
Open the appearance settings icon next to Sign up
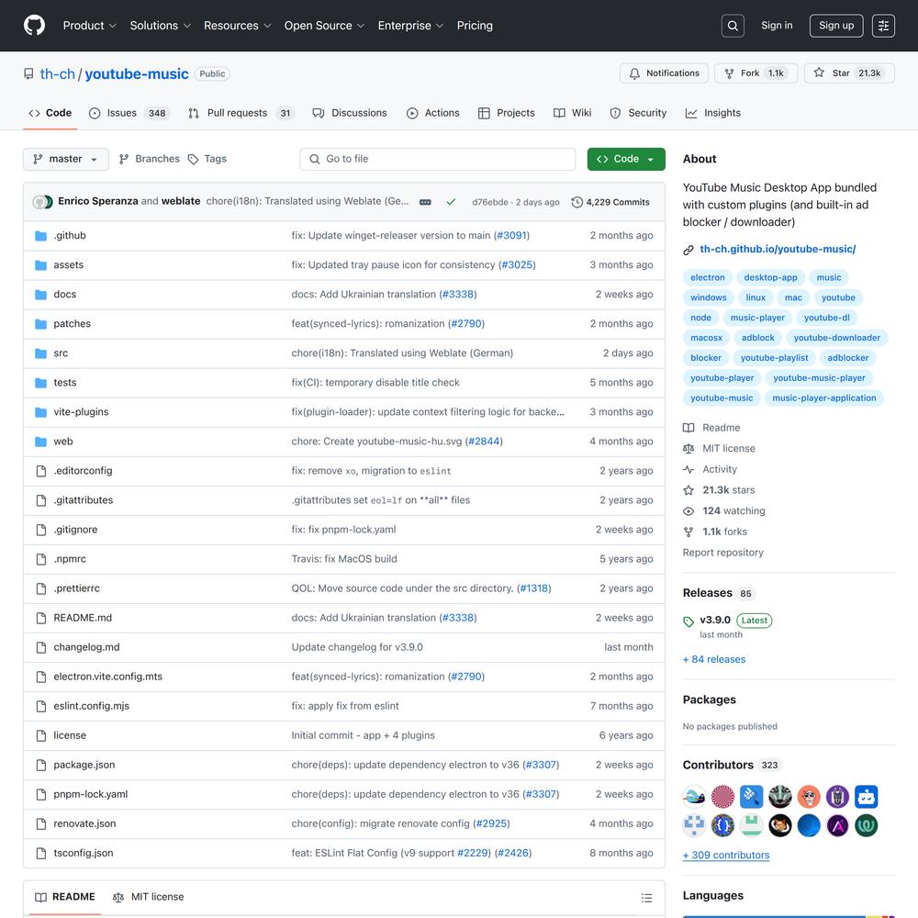click(x=883, y=26)
